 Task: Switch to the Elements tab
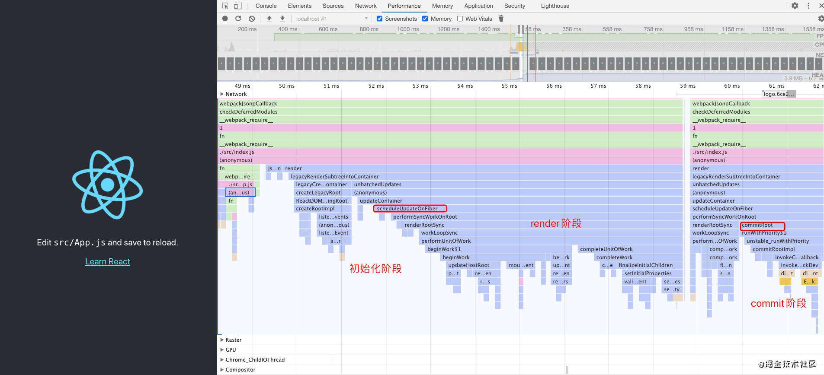tap(300, 6)
